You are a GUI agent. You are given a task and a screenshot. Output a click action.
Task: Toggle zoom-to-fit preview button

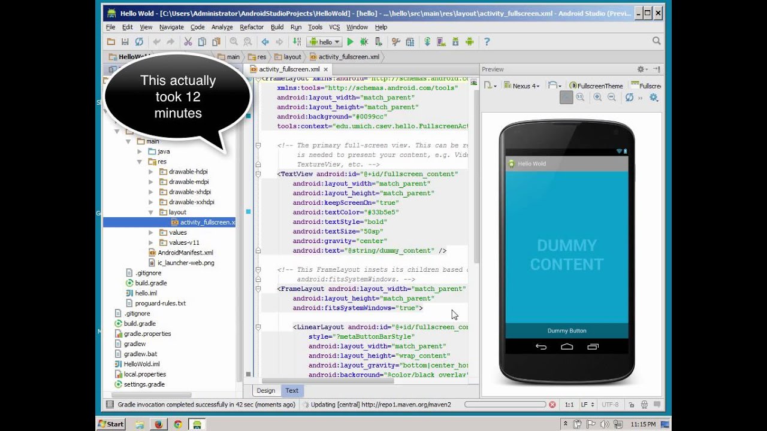pos(566,98)
